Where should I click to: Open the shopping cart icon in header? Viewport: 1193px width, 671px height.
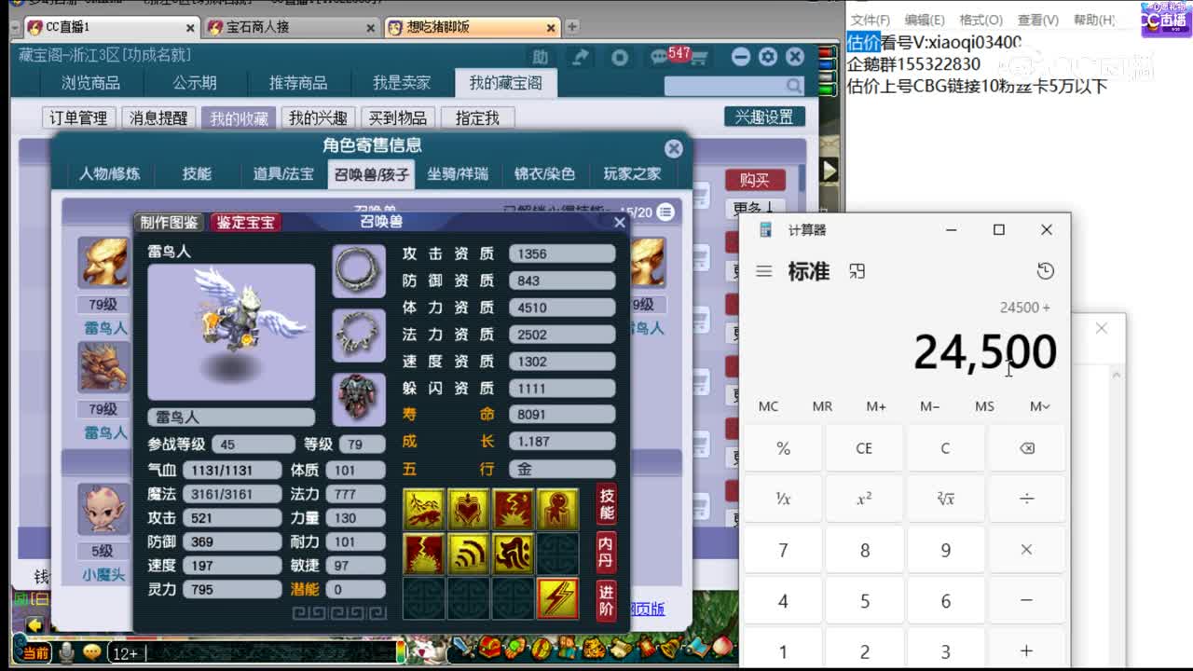(699, 59)
